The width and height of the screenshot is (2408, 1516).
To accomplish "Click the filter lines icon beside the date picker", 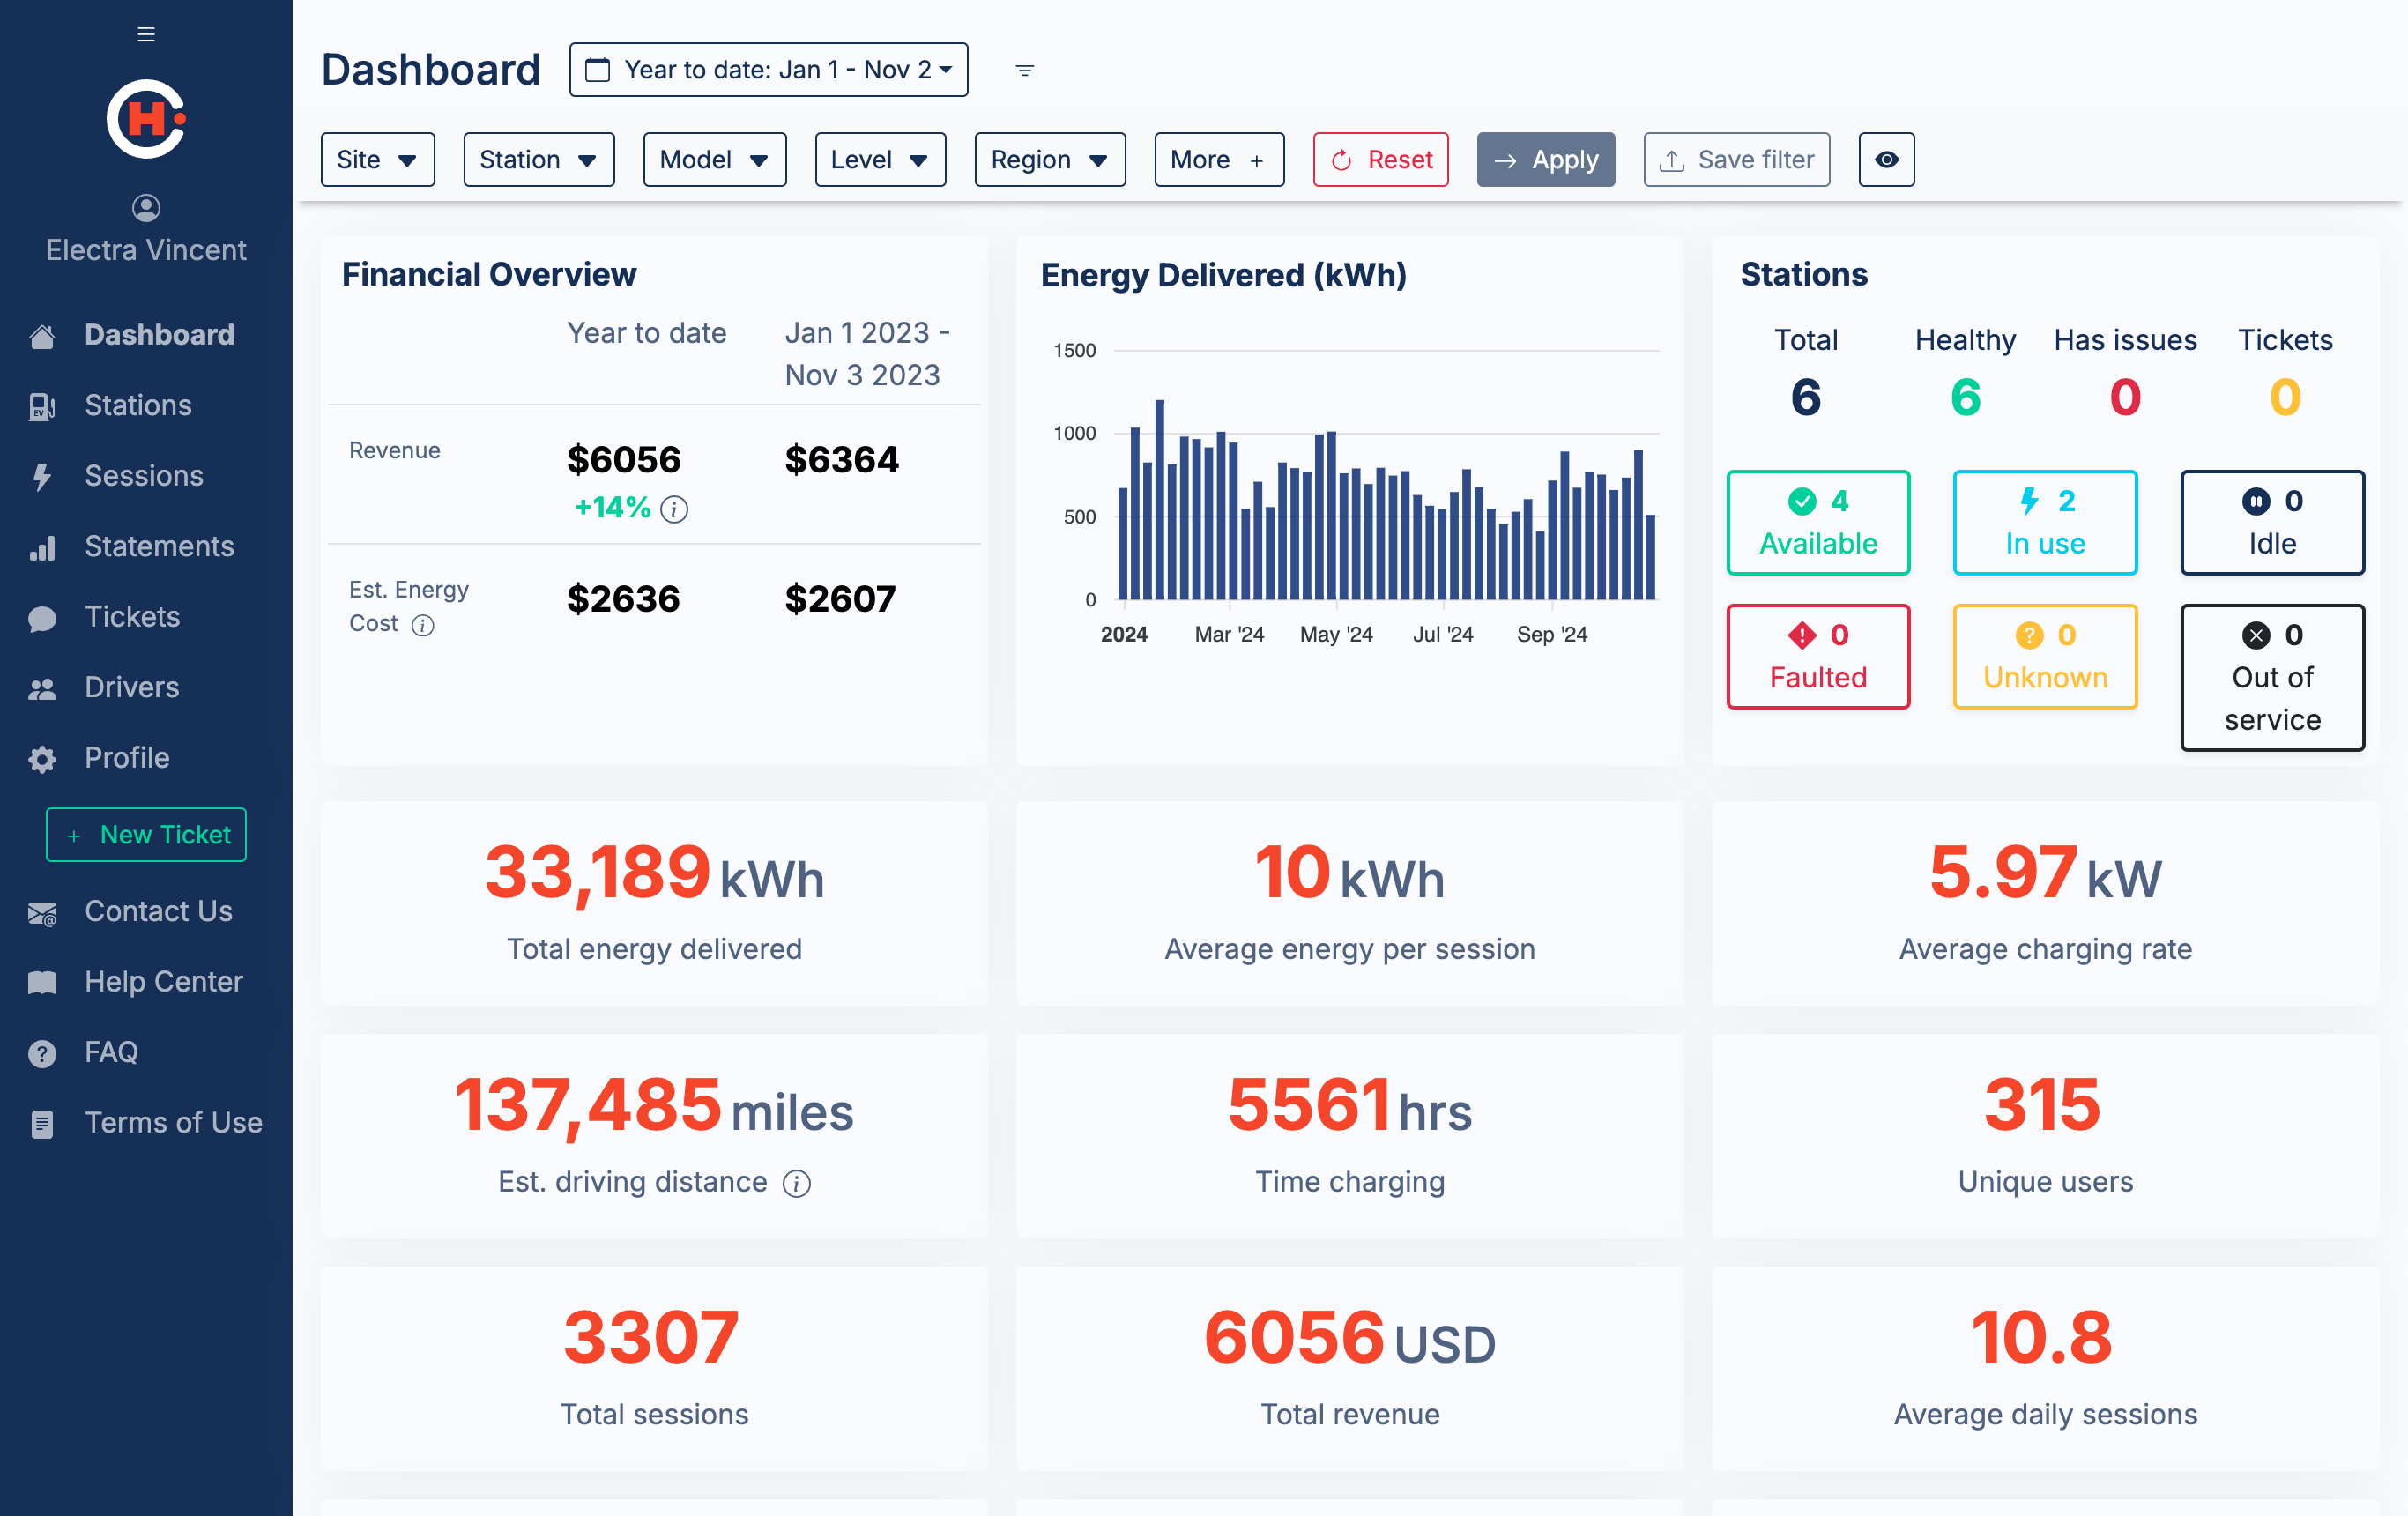I will [x=1024, y=70].
